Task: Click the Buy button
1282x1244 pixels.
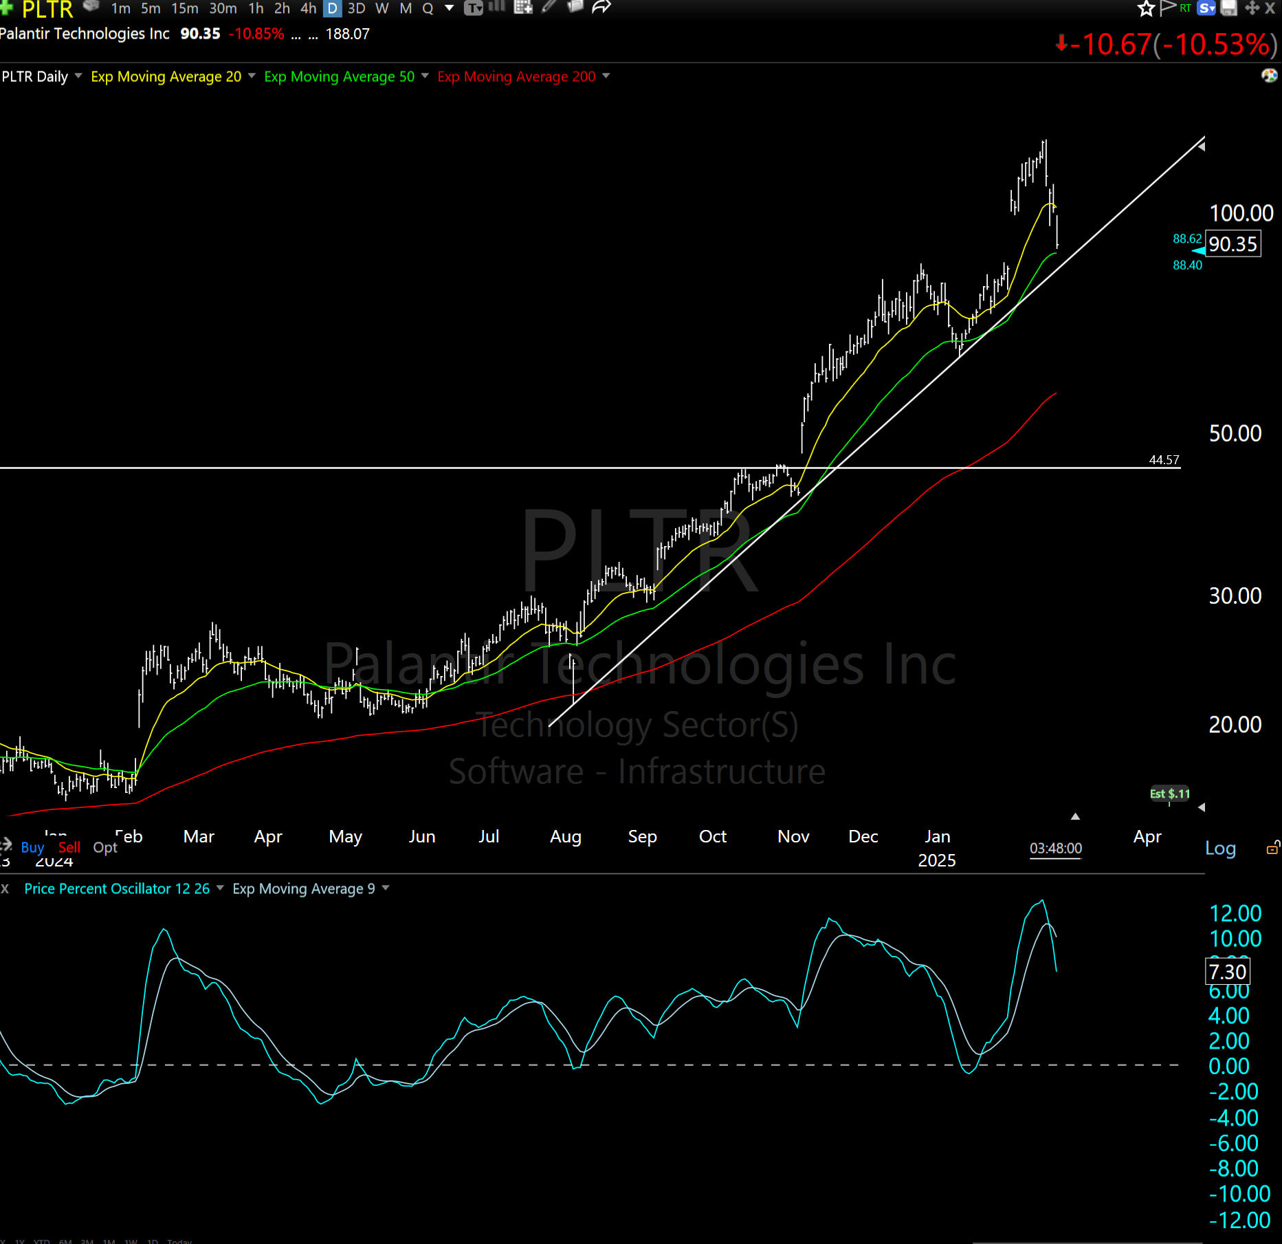Action: coord(32,847)
